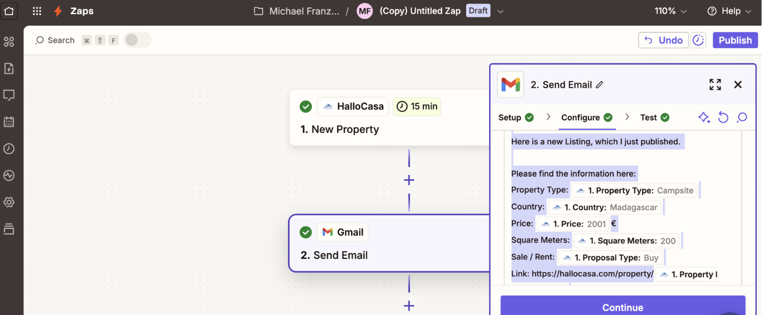Image resolution: width=762 pixels, height=315 pixels.
Task: Open the apps grid menu
Action: tap(37, 11)
